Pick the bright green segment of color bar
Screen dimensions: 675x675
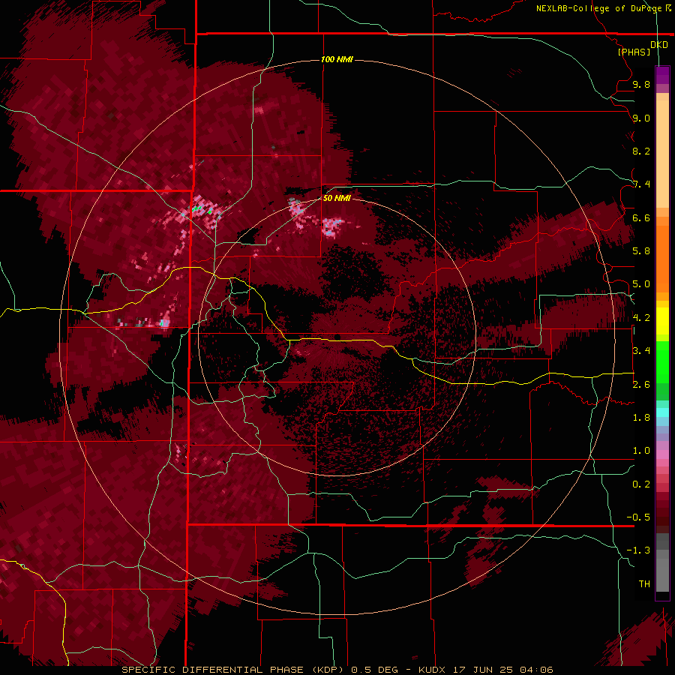tap(662, 362)
